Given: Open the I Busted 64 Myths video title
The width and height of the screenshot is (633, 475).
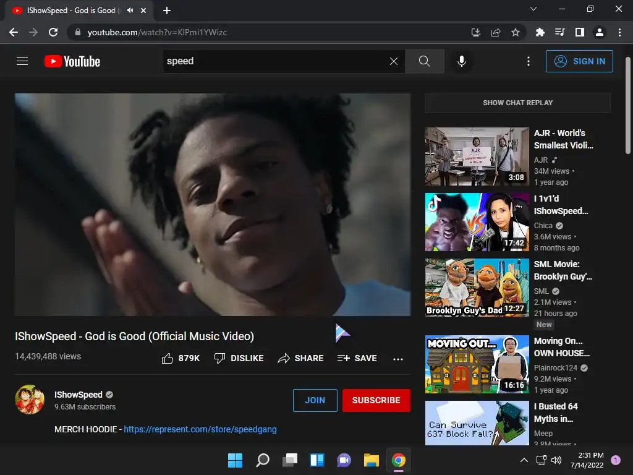Looking at the screenshot, I should (x=556, y=413).
